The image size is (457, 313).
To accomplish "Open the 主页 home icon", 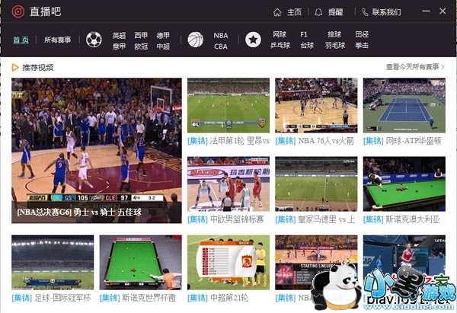I will (x=277, y=12).
